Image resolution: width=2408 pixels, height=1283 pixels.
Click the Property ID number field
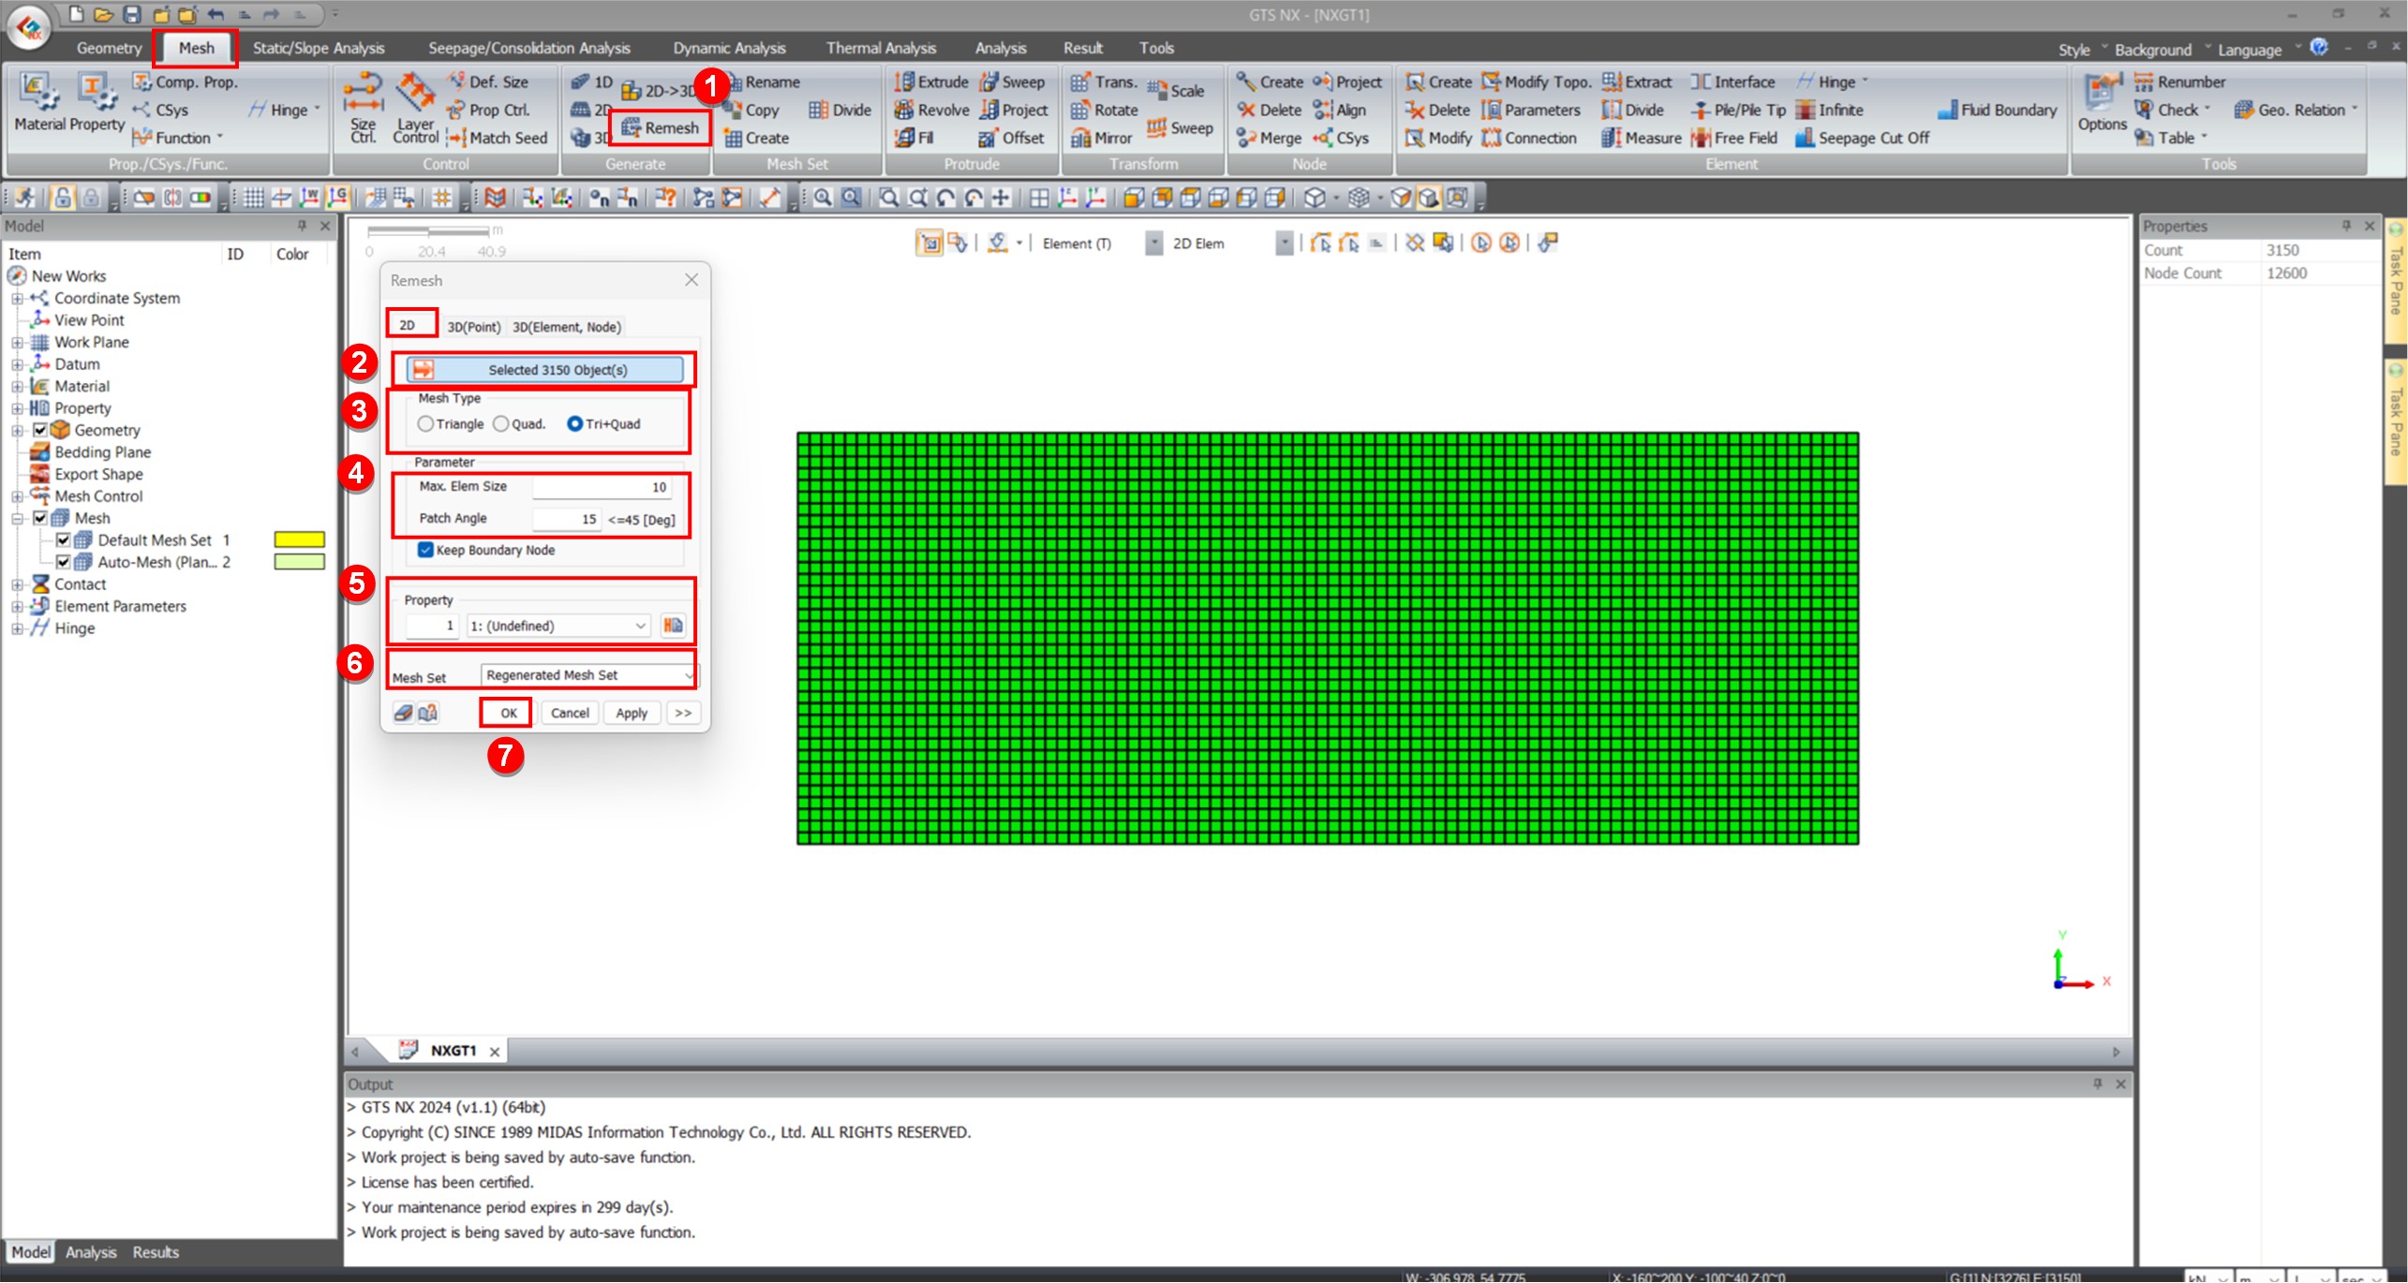point(431,626)
